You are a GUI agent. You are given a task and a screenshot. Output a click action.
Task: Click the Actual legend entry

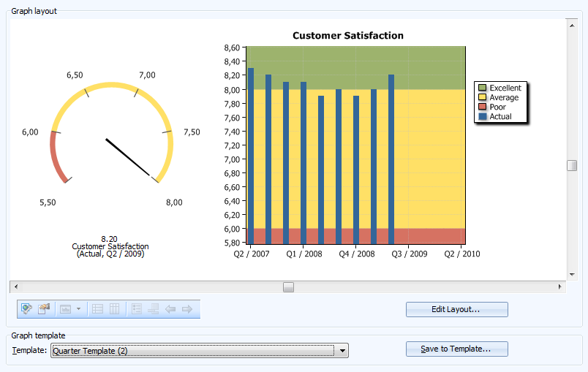pyautogui.click(x=500, y=117)
